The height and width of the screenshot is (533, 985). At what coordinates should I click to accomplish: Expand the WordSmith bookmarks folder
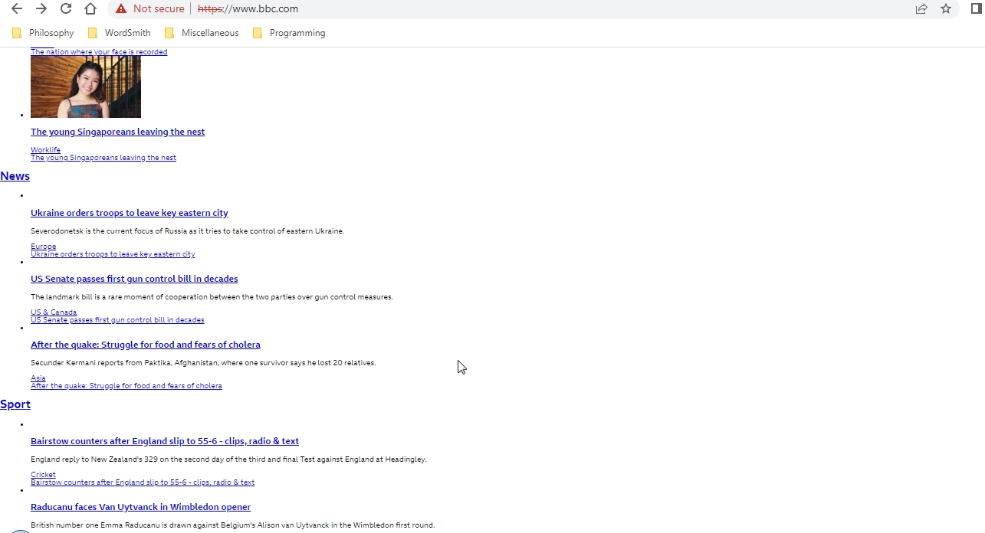pos(120,33)
